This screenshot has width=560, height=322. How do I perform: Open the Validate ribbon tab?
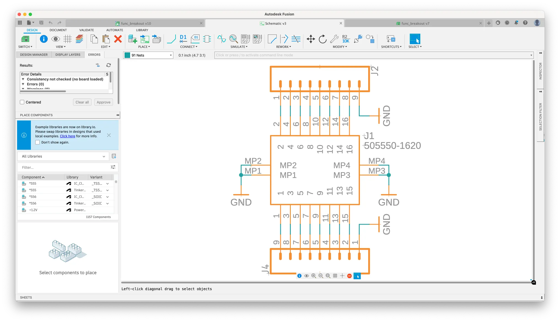[87, 30]
